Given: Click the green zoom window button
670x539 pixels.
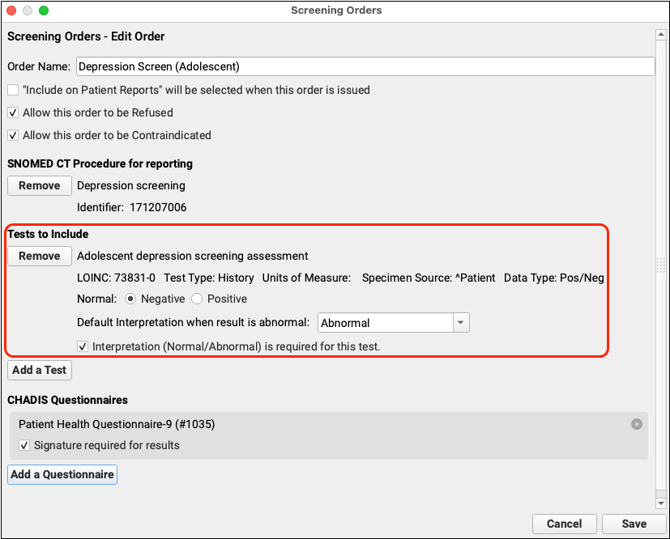Looking at the screenshot, I should (x=44, y=11).
